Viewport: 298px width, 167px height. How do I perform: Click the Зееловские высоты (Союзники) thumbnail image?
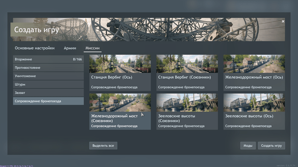click(x=187, y=103)
